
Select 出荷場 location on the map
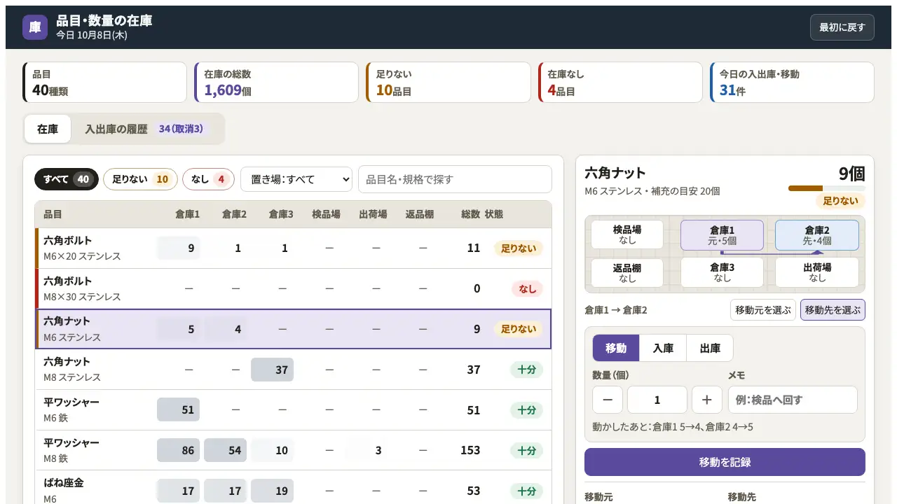coord(817,272)
